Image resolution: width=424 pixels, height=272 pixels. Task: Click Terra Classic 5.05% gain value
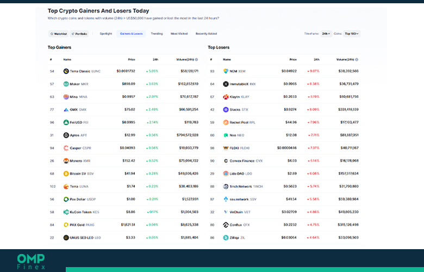pos(152,71)
